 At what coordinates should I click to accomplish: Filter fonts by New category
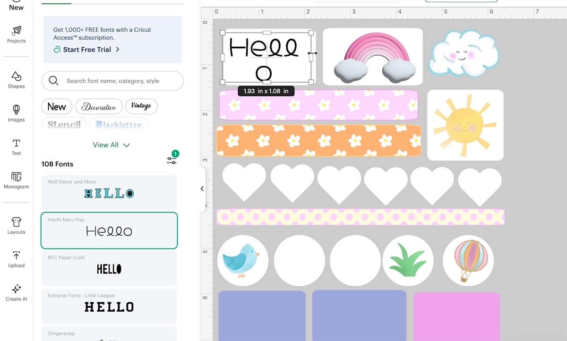pyautogui.click(x=57, y=107)
